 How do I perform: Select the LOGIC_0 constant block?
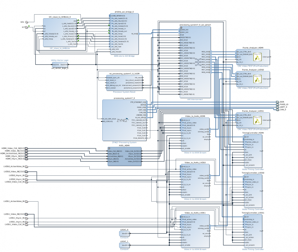pos(124,234)
